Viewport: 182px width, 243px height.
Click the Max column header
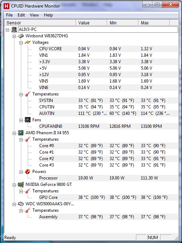coord(154,23)
